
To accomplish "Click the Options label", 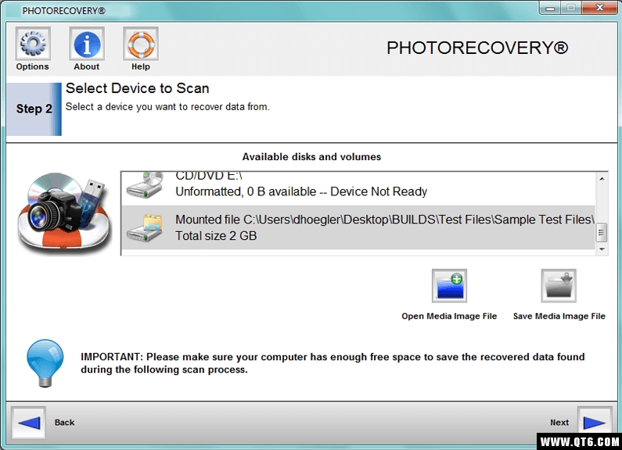I will tap(33, 66).
